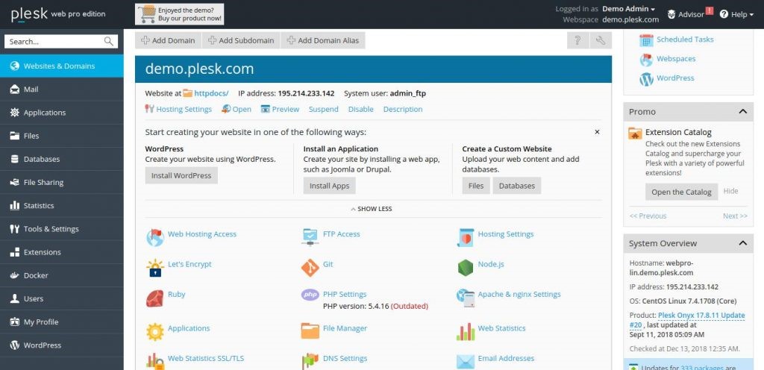The width and height of the screenshot is (764, 370).
Task: Open Users in the sidebar
Action: coord(61,298)
